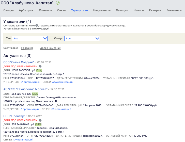Click help icon next to ЕГРЮЛ
Viewport: 185px width, 142px height.
[x=37, y=25]
